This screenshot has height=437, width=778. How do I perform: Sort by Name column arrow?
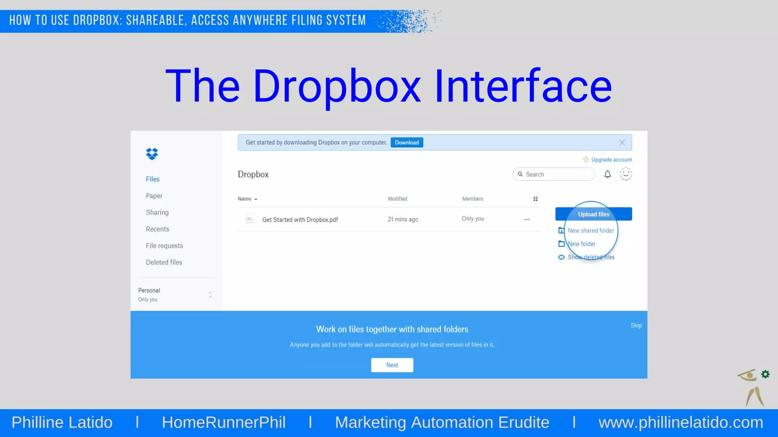pos(256,199)
